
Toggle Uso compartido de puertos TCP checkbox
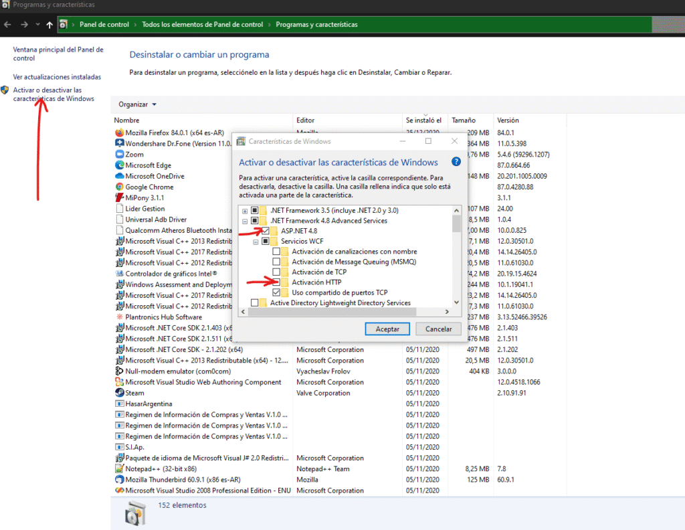point(276,292)
